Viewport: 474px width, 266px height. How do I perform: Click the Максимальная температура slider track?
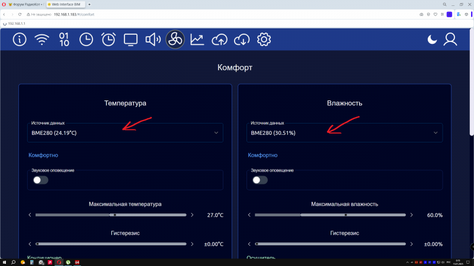[111, 215]
